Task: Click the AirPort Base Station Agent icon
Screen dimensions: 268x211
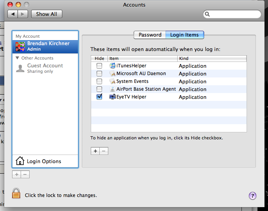Action: 113,89
